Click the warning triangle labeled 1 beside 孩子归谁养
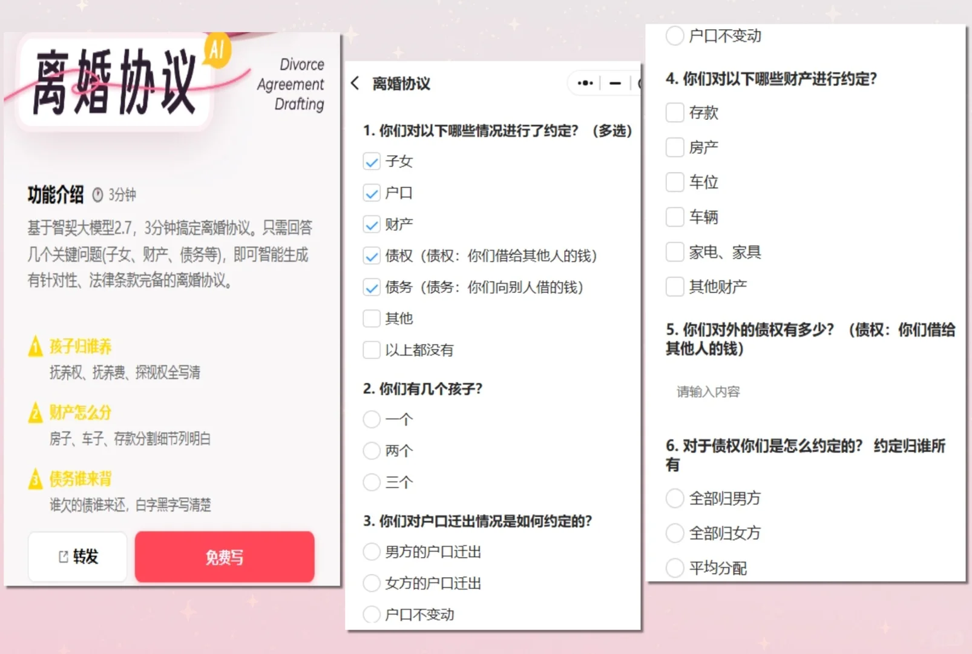Viewport: 972px width, 654px height. (34, 346)
